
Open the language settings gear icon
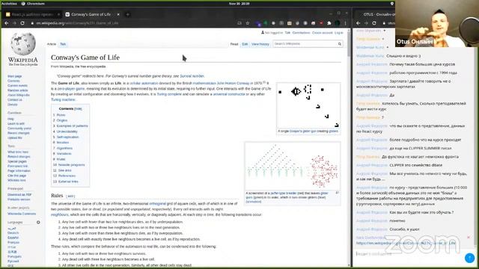click(38, 223)
